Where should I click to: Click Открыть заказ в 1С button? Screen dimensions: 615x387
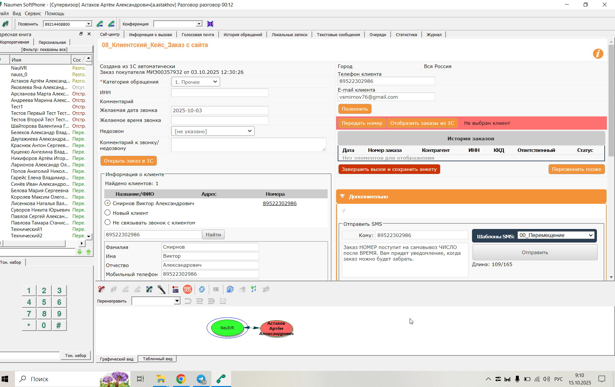(x=128, y=161)
